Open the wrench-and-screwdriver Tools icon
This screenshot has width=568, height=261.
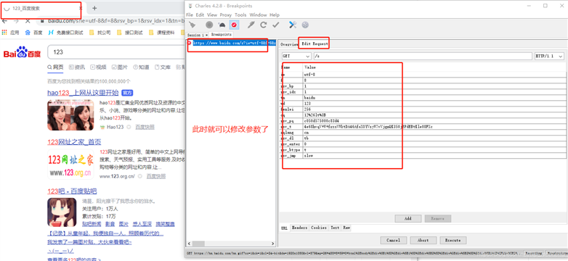(293, 25)
